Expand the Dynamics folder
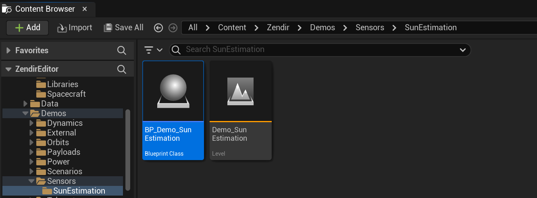The width and height of the screenshot is (537, 198). click(31, 123)
